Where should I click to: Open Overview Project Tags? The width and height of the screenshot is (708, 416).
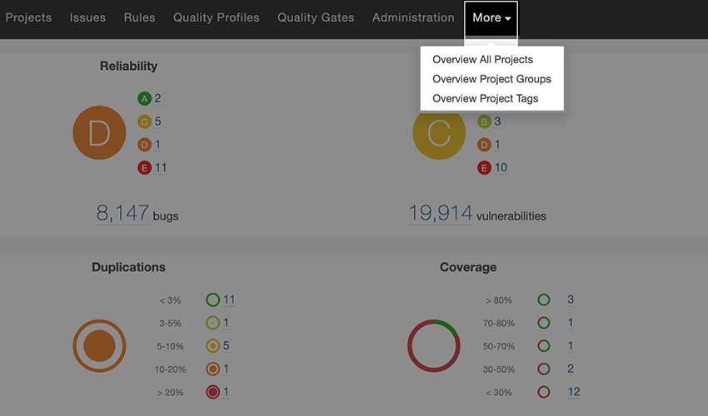coord(485,98)
